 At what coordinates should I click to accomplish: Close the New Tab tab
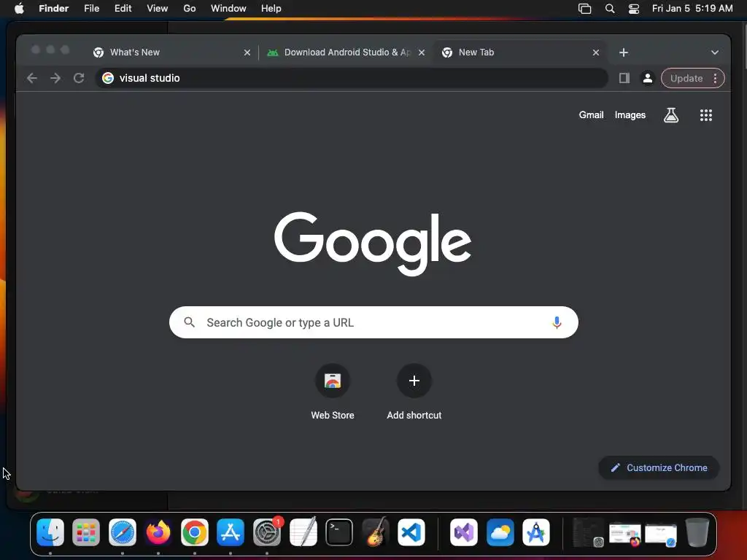pyautogui.click(x=595, y=52)
